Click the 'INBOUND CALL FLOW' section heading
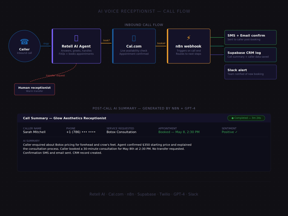Image resolution: width=288 pixels, height=216 pixels. [x=144, y=25]
